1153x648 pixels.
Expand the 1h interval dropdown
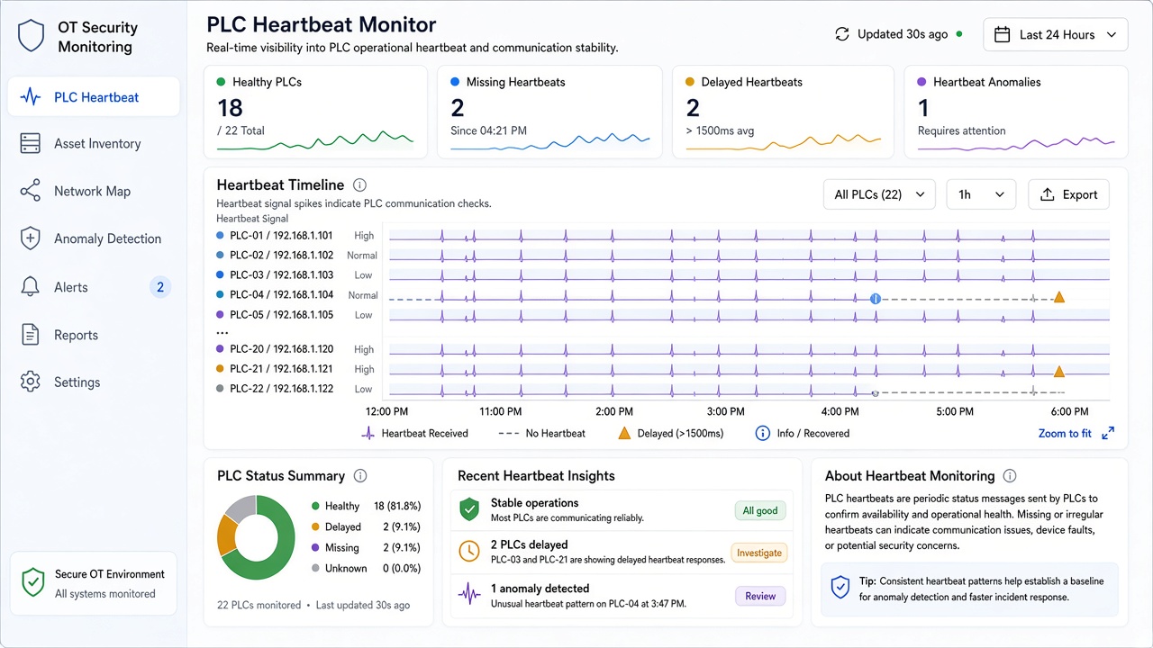pos(981,194)
